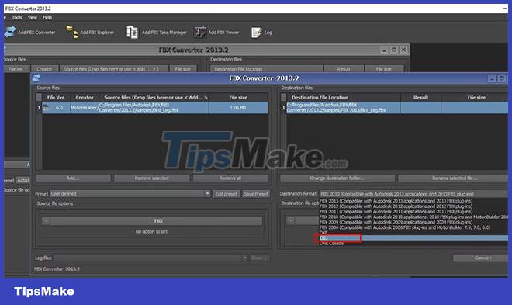This screenshot has width=512, height=305.
Task: Click the Result column header in front window
Action: 420,97
